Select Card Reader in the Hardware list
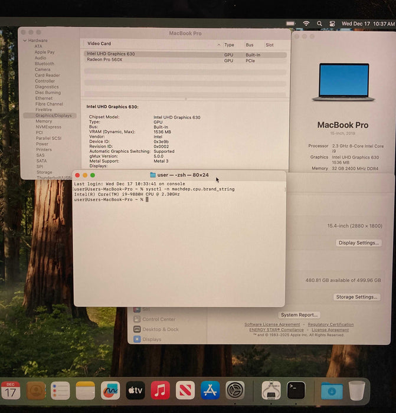This screenshot has width=396, height=413. pos(47,76)
